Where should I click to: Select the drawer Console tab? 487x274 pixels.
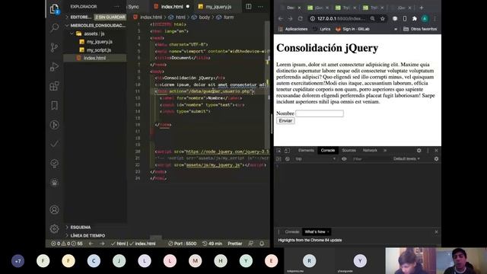(292, 231)
